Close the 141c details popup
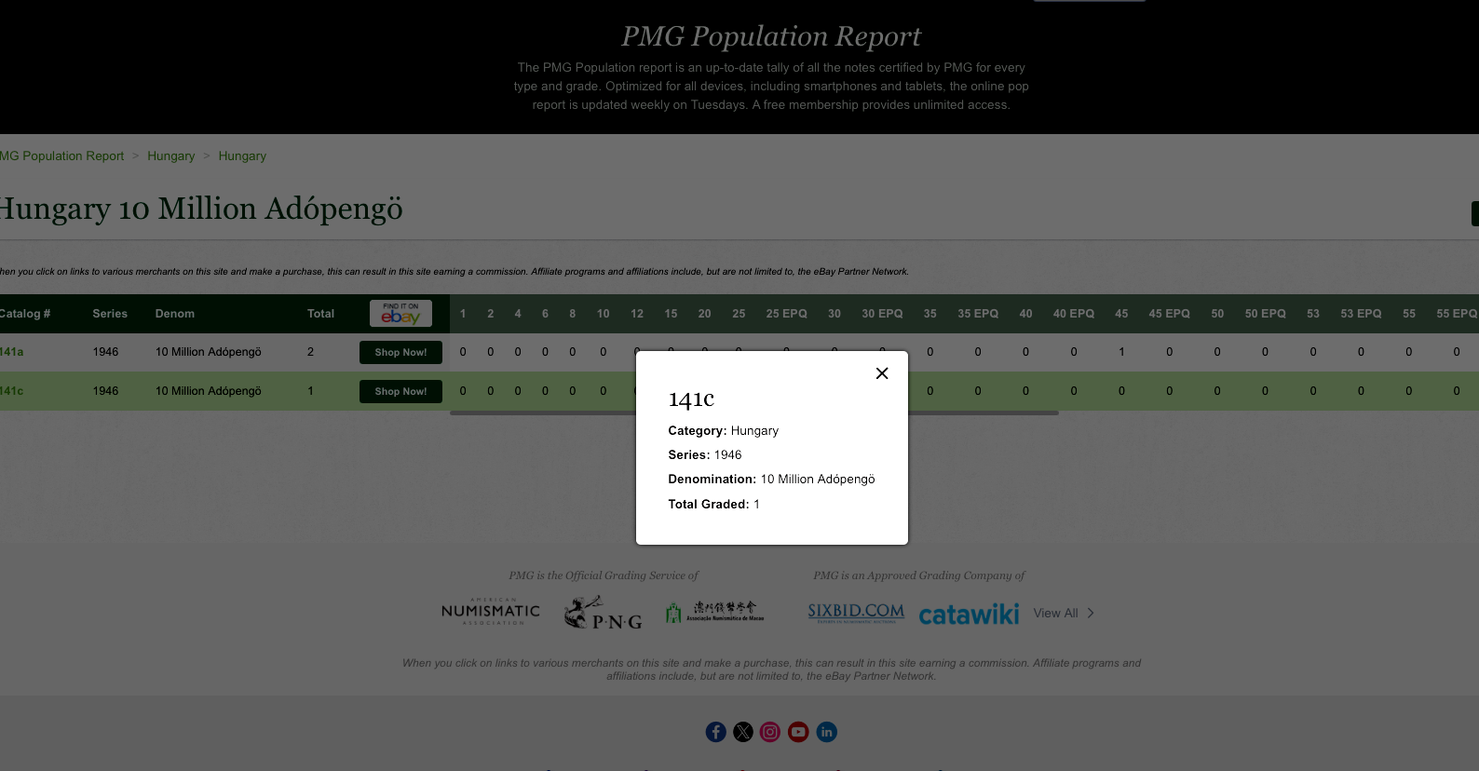This screenshot has height=771, width=1479. (x=882, y=373)
